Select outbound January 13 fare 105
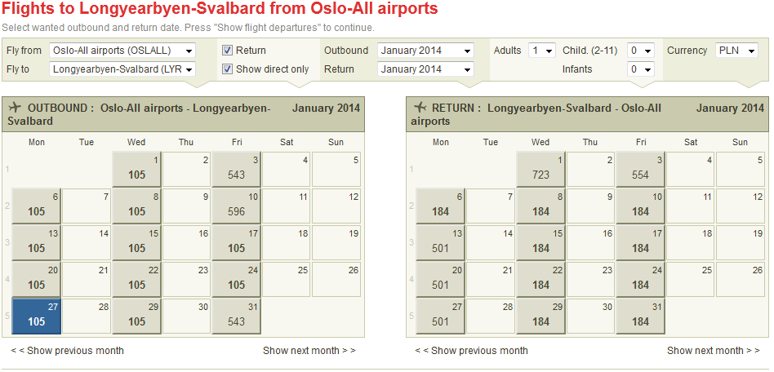This screenshot has width=774, height=372. pyautogui.click(x=37, y=243)
